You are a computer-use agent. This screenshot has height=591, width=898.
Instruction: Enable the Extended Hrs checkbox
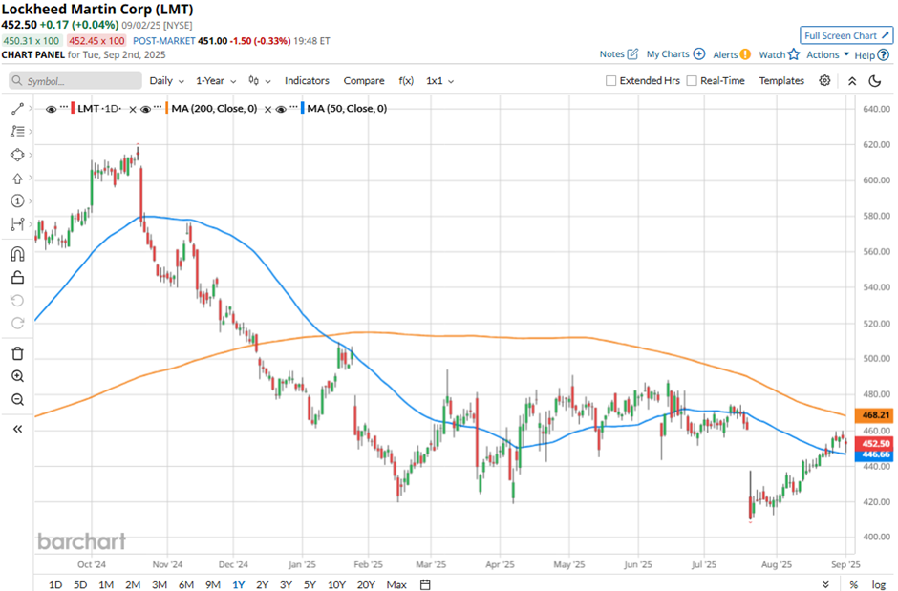(x=611, y=80)
